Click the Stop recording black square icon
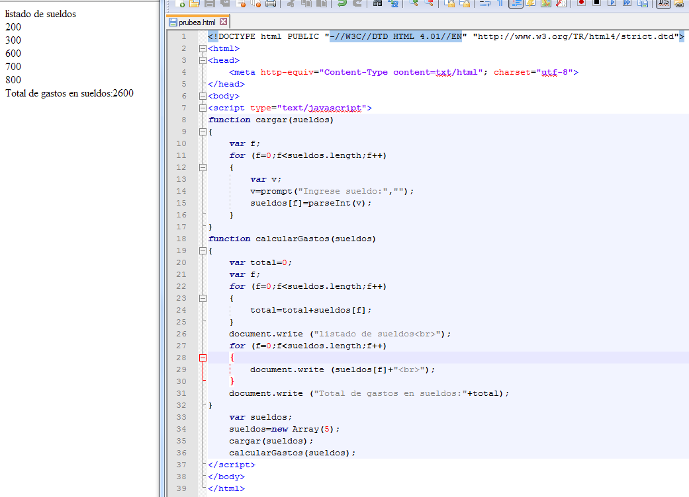Screen dimensions: 689x497 [597, 3]
